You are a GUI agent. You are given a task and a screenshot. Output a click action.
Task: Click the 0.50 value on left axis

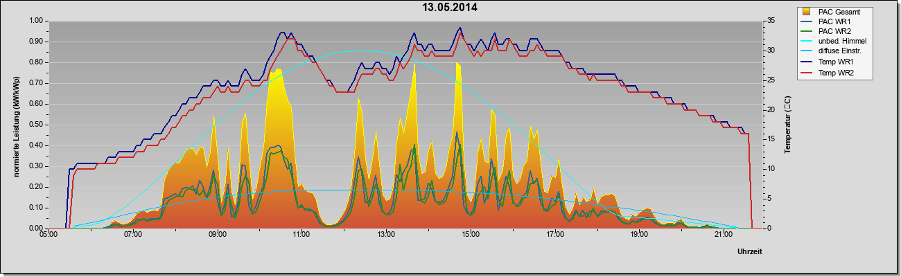coord(36,125)
